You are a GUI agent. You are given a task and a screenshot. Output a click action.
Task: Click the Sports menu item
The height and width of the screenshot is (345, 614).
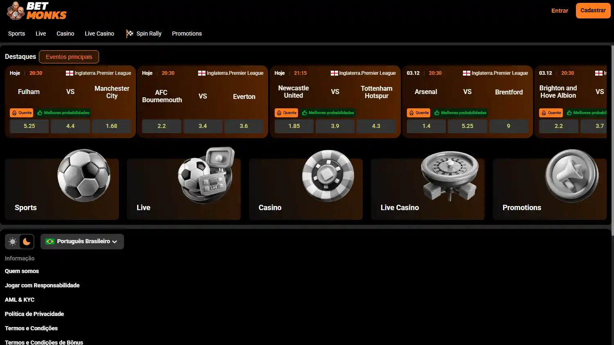point(16,34)
